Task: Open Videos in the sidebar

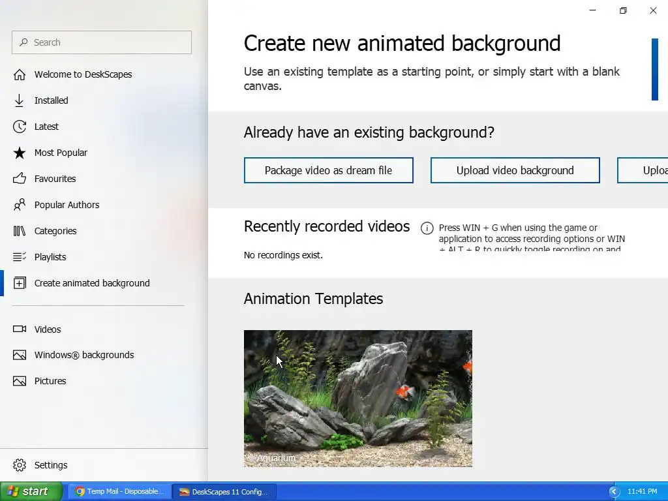Action: click(48, 329)
